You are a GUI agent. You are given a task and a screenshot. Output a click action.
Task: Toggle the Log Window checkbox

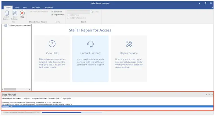click(52, 15)
